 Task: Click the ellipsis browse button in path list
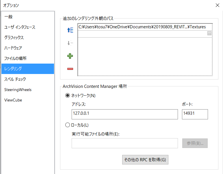tap(209, 34)
